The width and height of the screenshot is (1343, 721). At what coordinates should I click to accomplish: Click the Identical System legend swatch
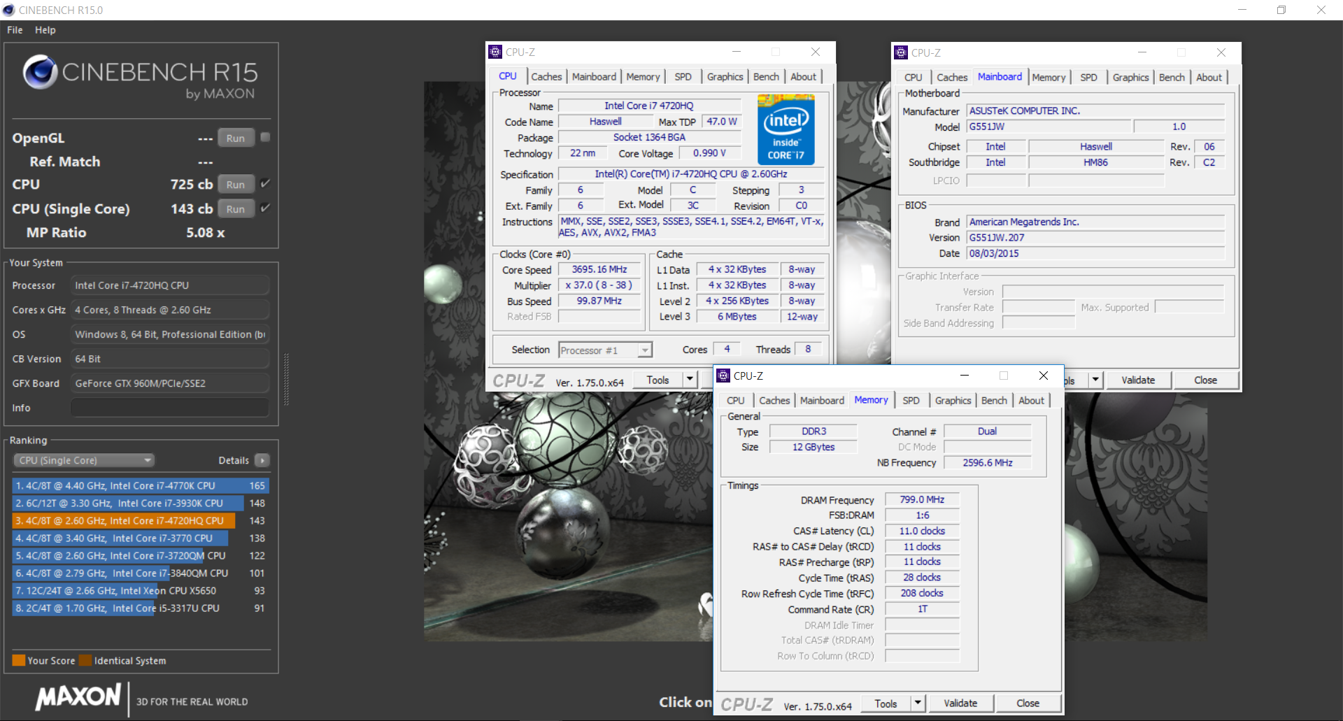85,660
